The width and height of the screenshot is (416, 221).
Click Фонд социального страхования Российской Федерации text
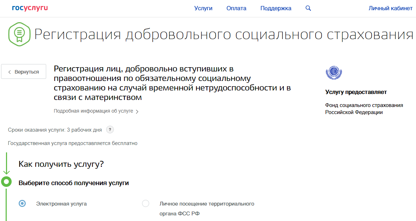click(x=364, y=109)
